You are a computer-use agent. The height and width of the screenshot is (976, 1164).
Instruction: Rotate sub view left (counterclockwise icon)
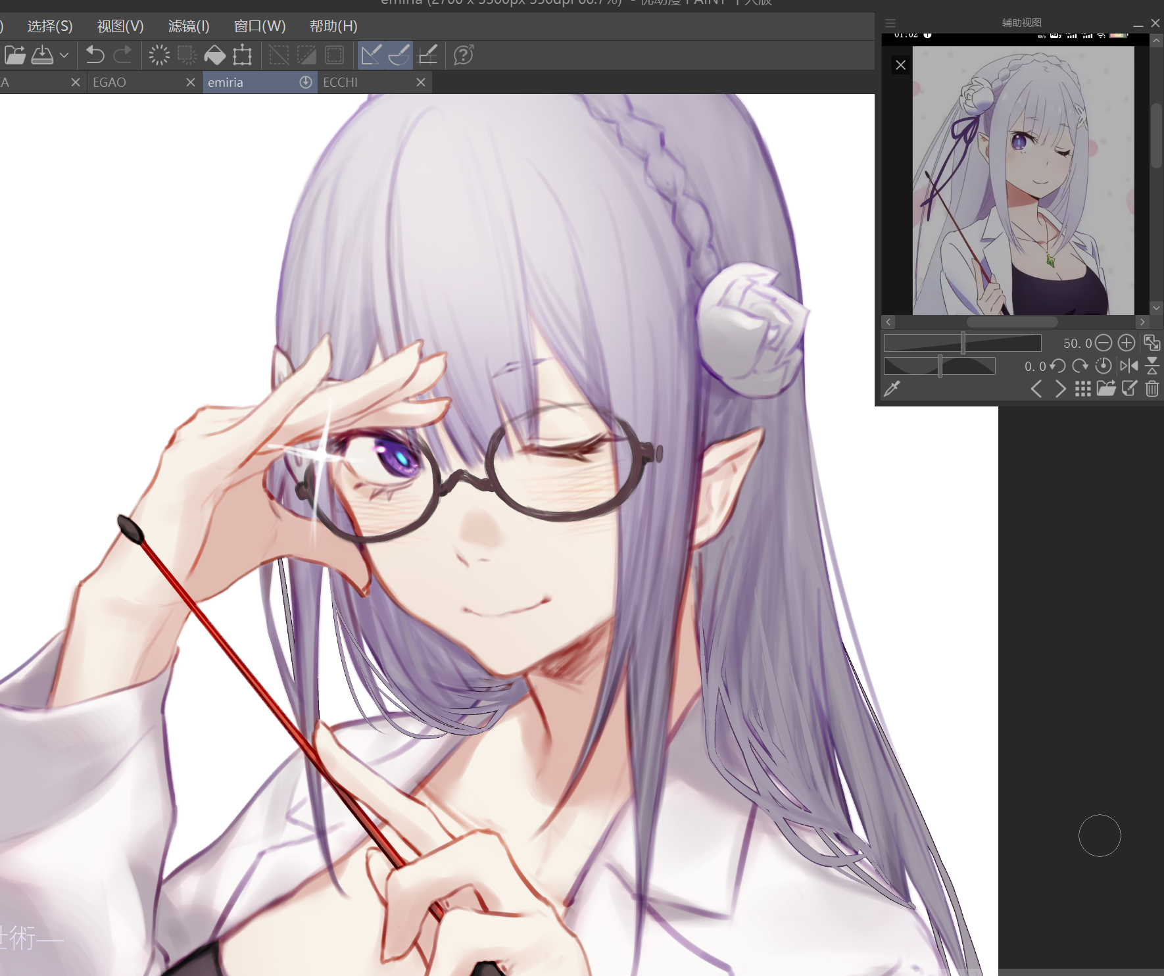pyautogui.click(x=1058, y=366)
